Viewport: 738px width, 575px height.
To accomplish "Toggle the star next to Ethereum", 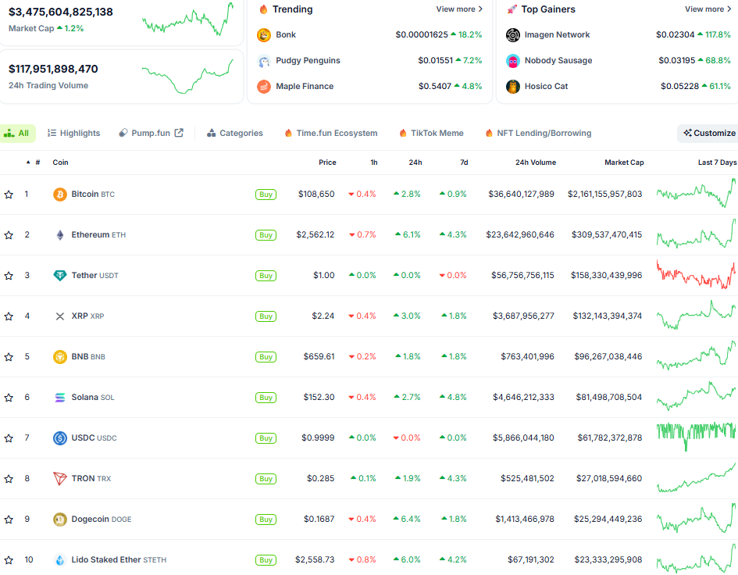I will click(x=9, y=234).
